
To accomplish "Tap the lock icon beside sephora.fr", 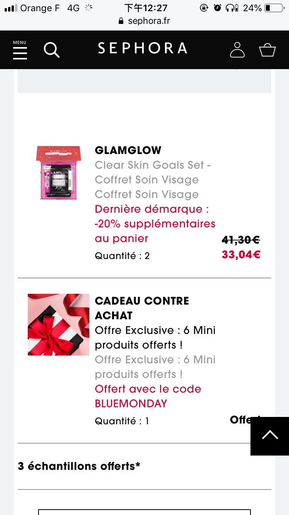I will 121,21.
